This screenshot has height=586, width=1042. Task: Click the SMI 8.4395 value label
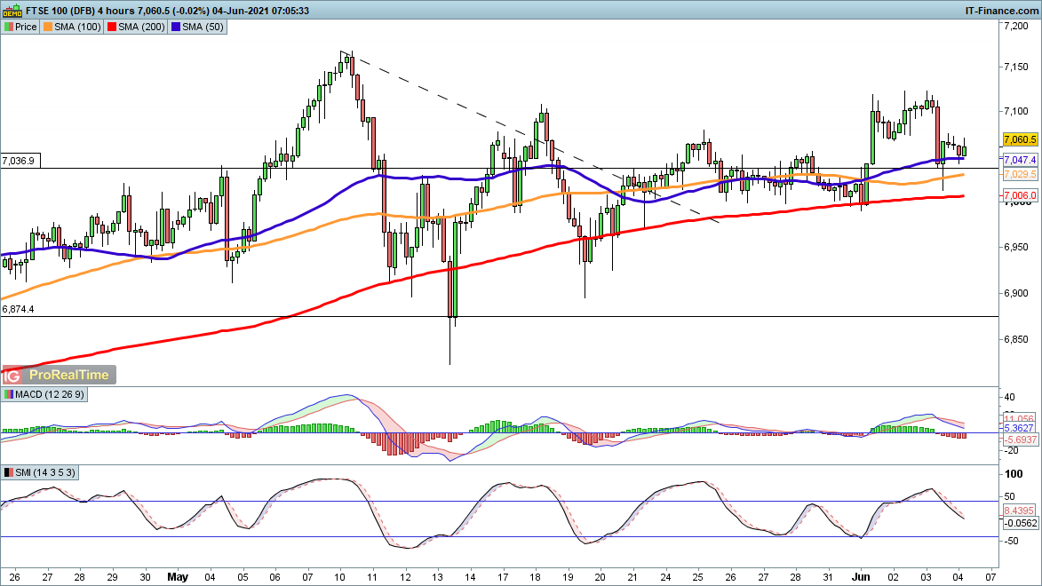[1020, 511]
